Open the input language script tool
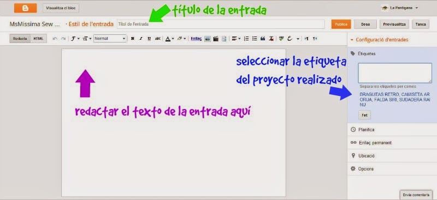The width and height of the screenshot is (437, 200). (x=290, y=39)
